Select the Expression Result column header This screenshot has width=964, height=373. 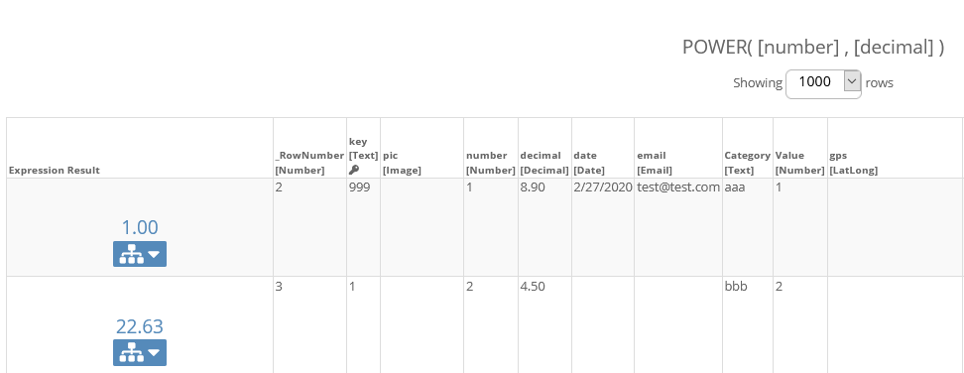(x=55, y=171)
